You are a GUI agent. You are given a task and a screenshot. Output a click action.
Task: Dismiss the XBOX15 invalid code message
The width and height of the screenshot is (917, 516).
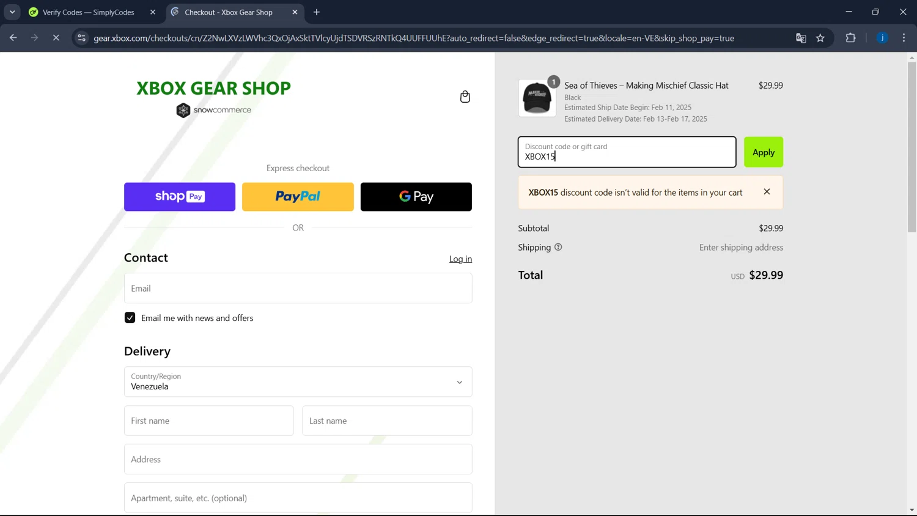767,192
